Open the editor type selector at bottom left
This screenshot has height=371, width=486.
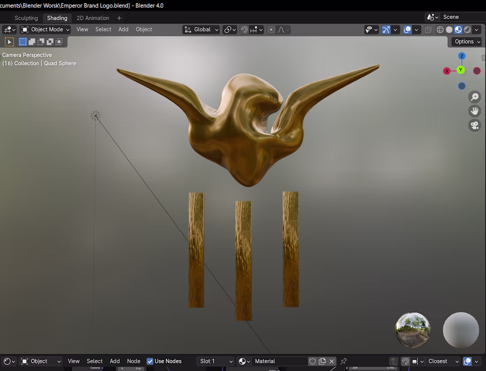[8, 361]
